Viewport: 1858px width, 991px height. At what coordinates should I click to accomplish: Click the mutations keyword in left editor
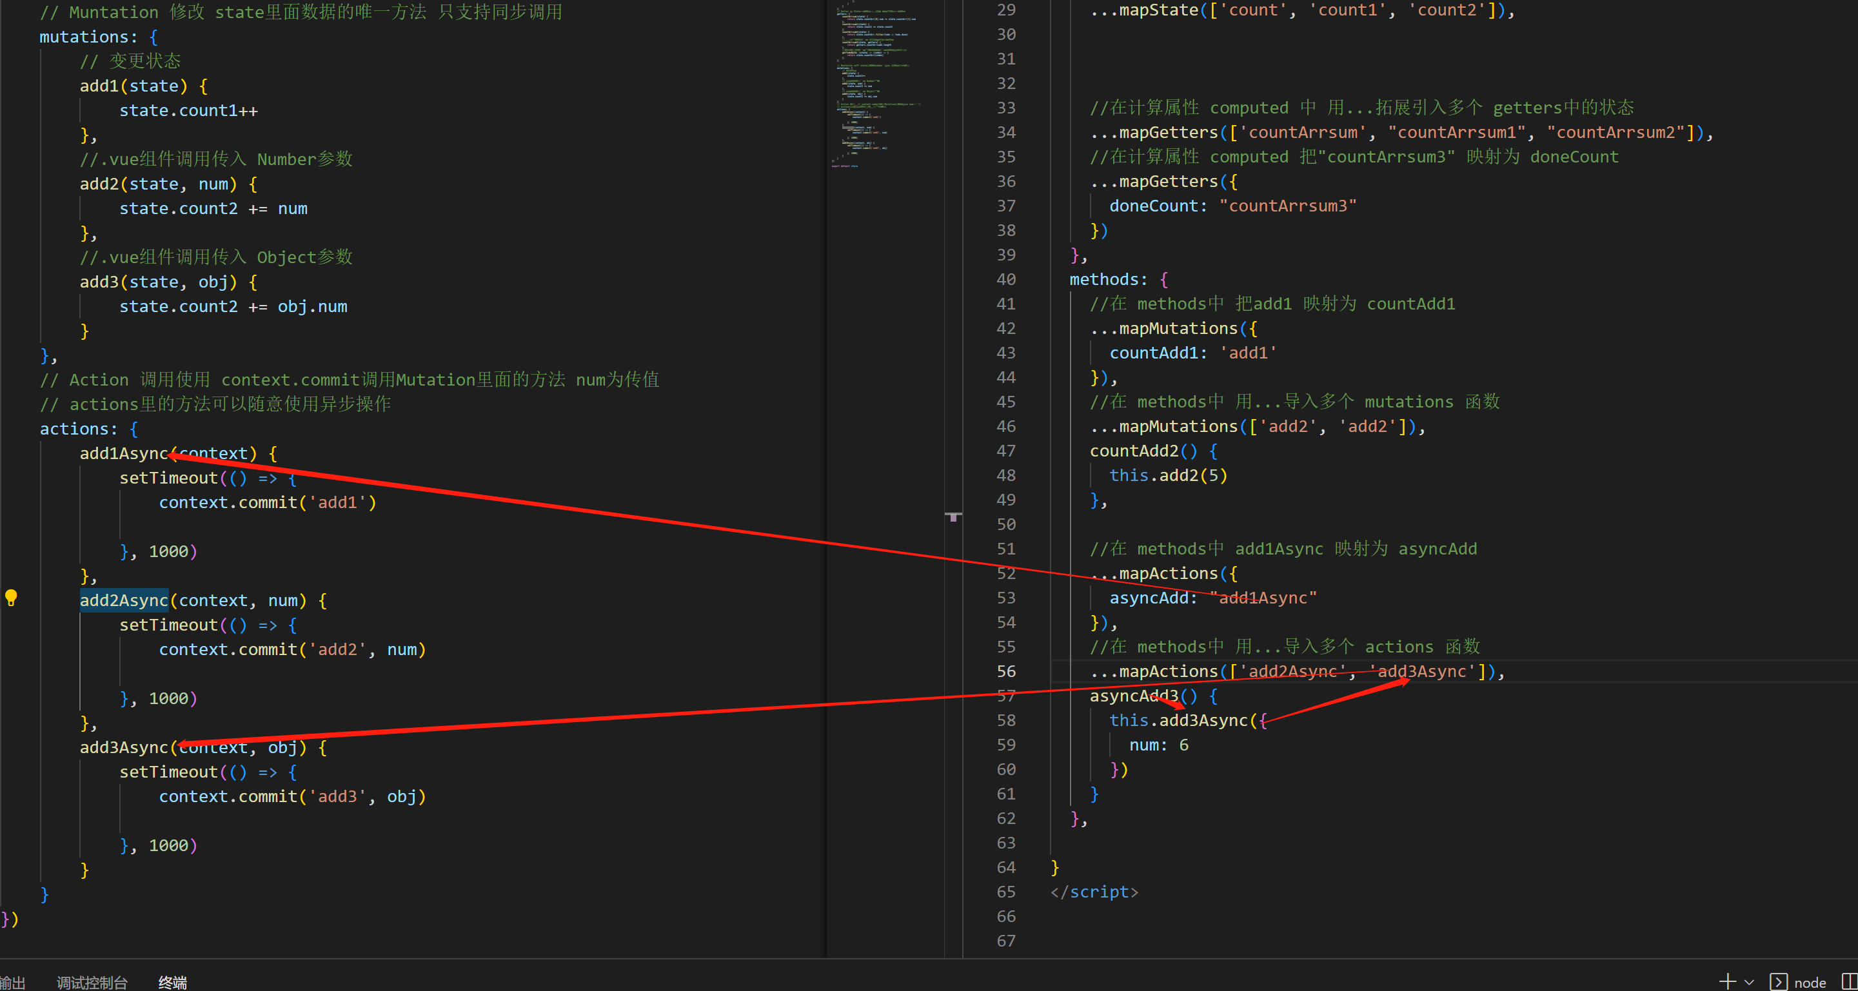pyautogui.click(x=84, y=37)
